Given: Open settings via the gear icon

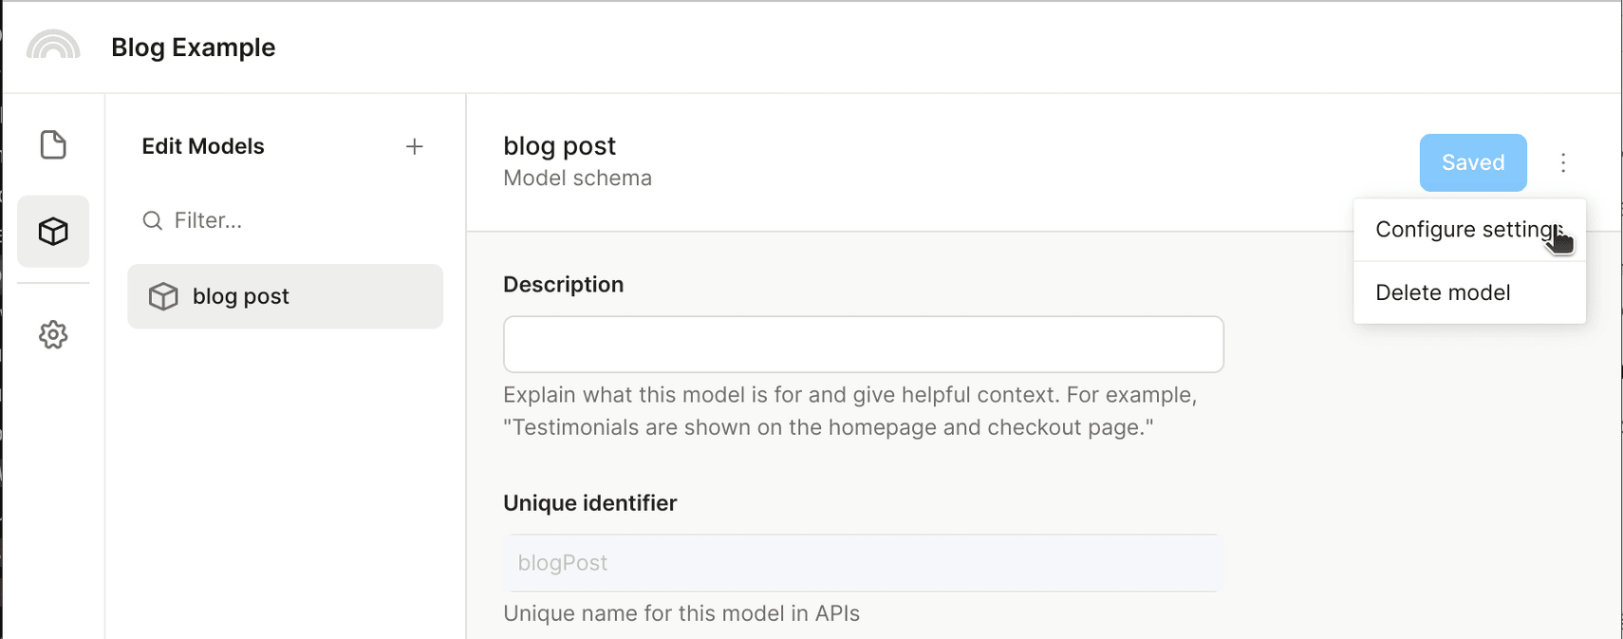Looking at the screenshot, I should 53,334.
